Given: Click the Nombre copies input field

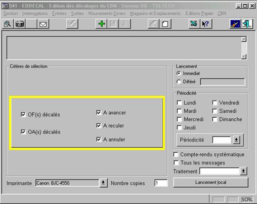Looking at the screenshot, I should (x=161, y=183).
